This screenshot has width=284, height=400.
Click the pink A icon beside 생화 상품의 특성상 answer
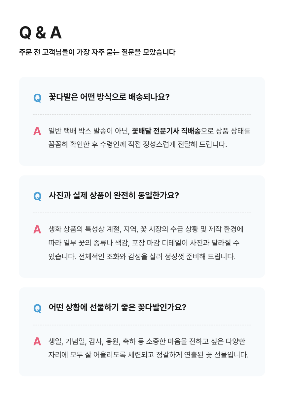[37, 229]
